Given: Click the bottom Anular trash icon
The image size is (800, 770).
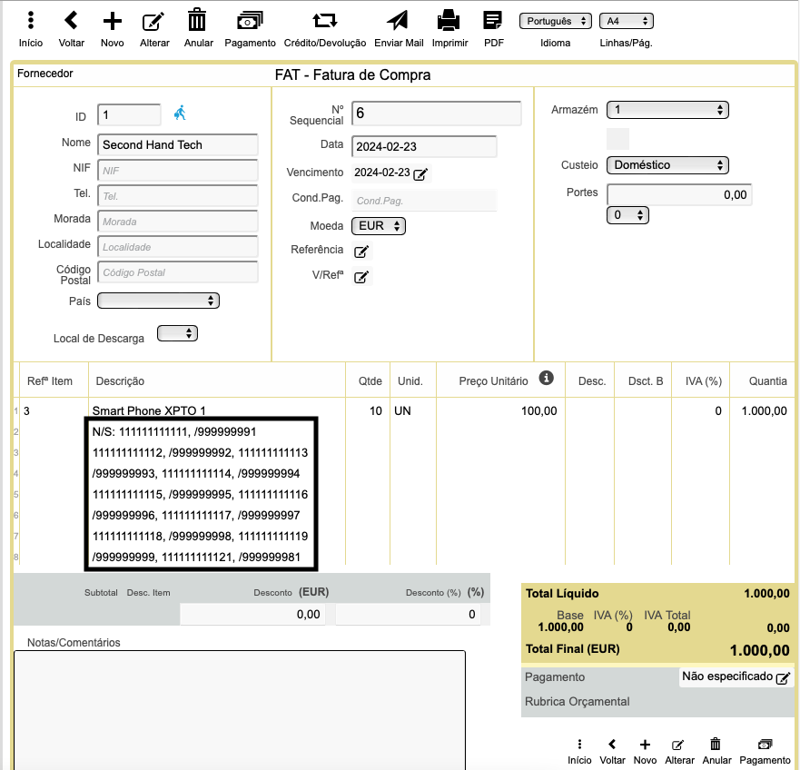Looking at the screenshot, I should click(716, 744).
